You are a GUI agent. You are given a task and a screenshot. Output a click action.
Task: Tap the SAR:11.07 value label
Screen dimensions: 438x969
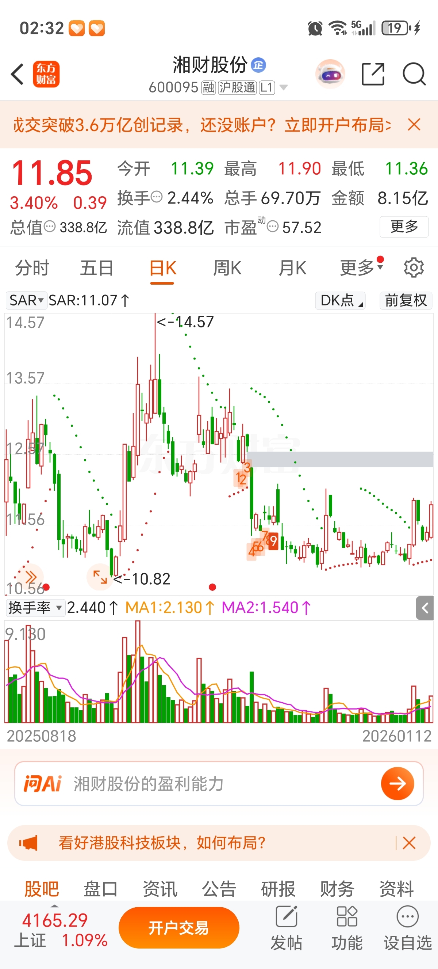(89, 300)
